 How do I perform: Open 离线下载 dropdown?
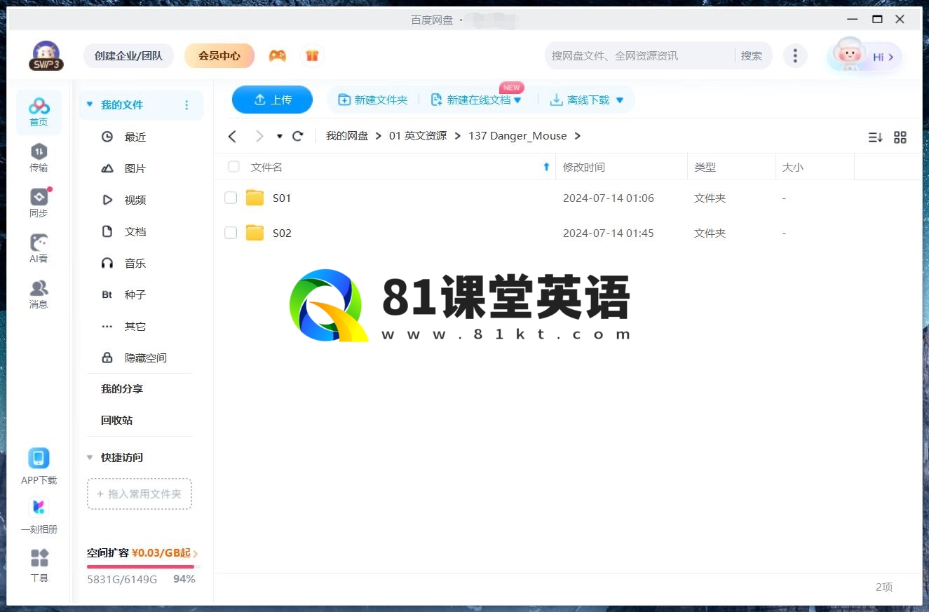point(619,100)
